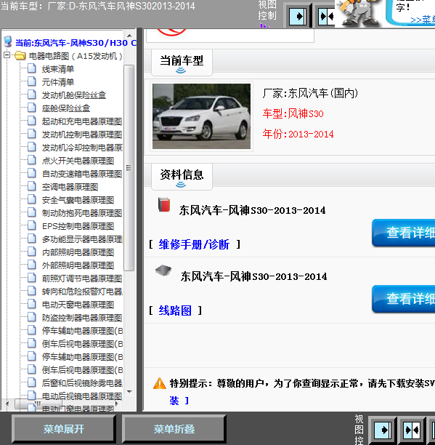Open 起动和充电电器原理图
Image resolution: width=435 pixels, height=445 pixels.
coord(82,121)
